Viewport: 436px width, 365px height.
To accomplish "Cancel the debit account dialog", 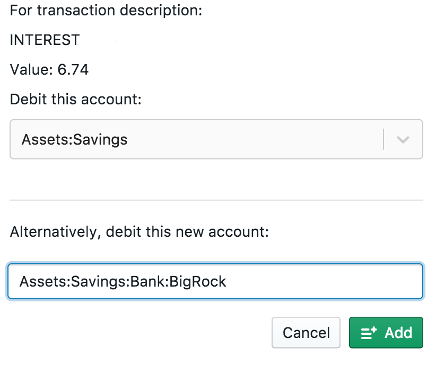I will [306, 333].
